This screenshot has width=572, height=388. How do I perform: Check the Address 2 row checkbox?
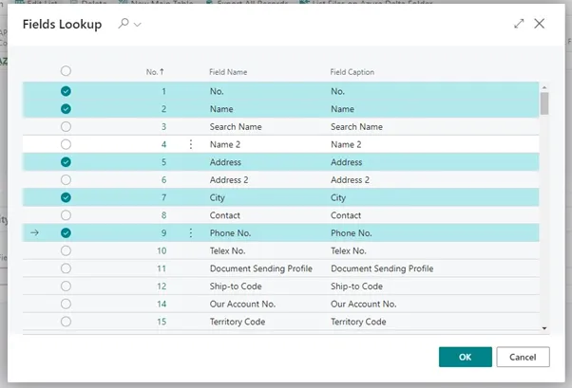tap(66, 180)
